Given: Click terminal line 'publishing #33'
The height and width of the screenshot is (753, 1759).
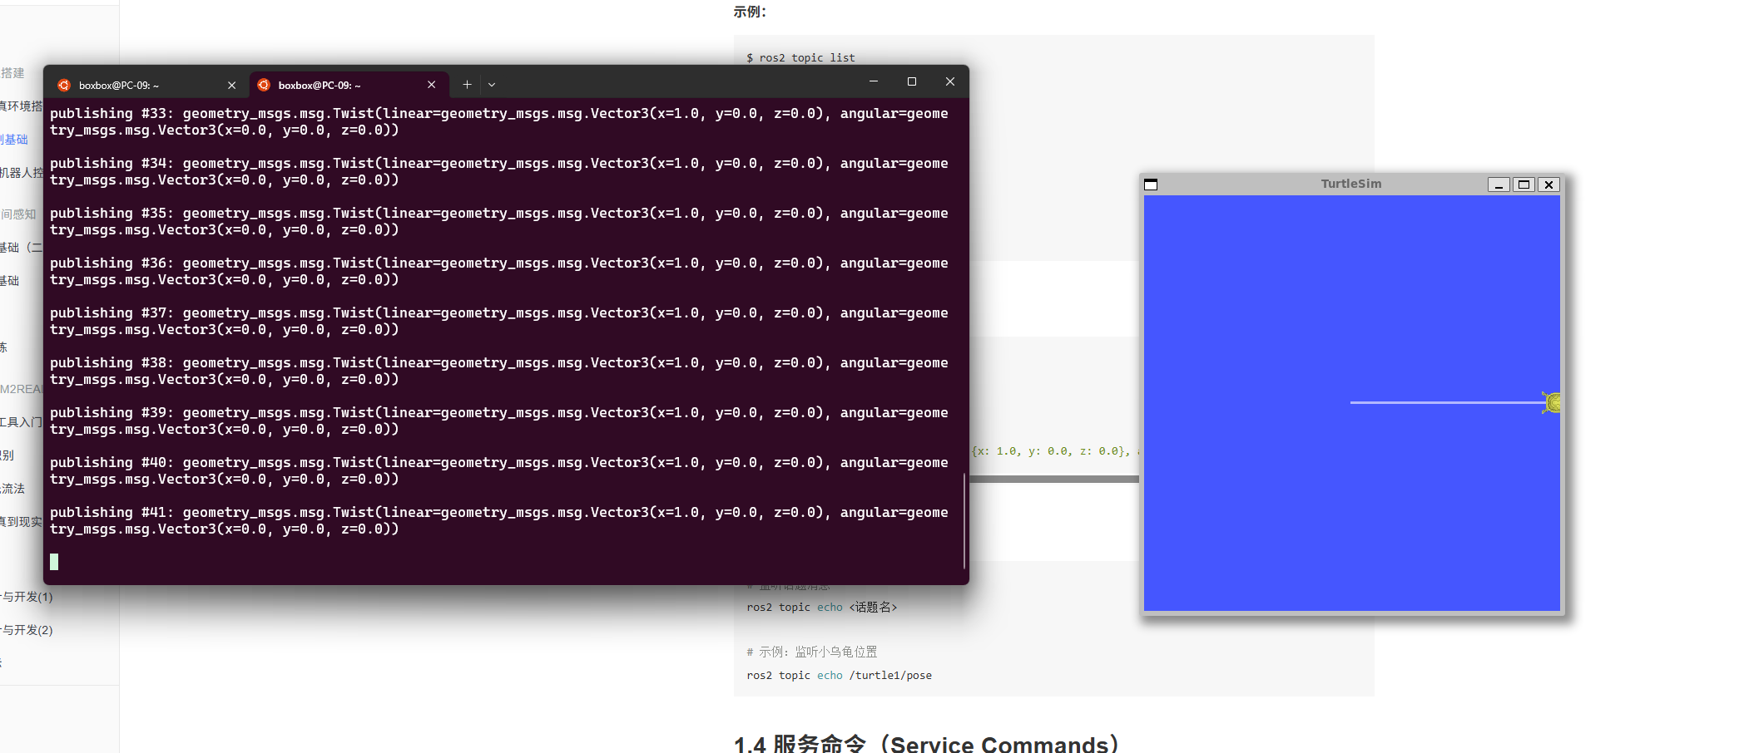Looking at the screenshot, I should pyautogui.click(x=498, y=121).
